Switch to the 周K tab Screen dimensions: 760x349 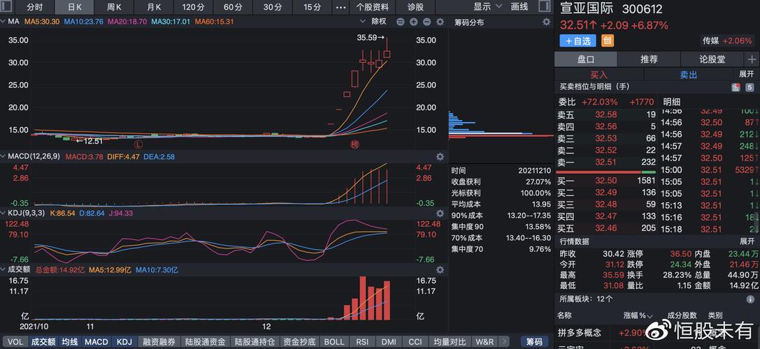coord(114,7)
